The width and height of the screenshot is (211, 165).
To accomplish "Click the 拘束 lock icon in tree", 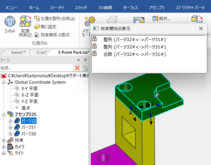I will tap(10, 140).
